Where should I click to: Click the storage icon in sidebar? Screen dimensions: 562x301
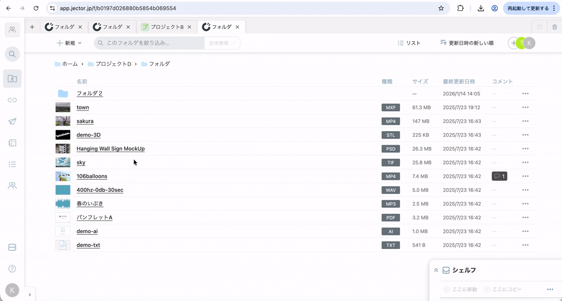click(x=12, y=247)
